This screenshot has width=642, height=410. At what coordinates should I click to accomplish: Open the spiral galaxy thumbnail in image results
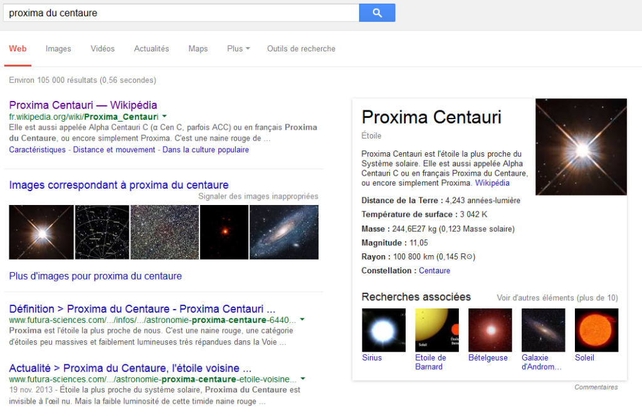click(x=284, y=232)
